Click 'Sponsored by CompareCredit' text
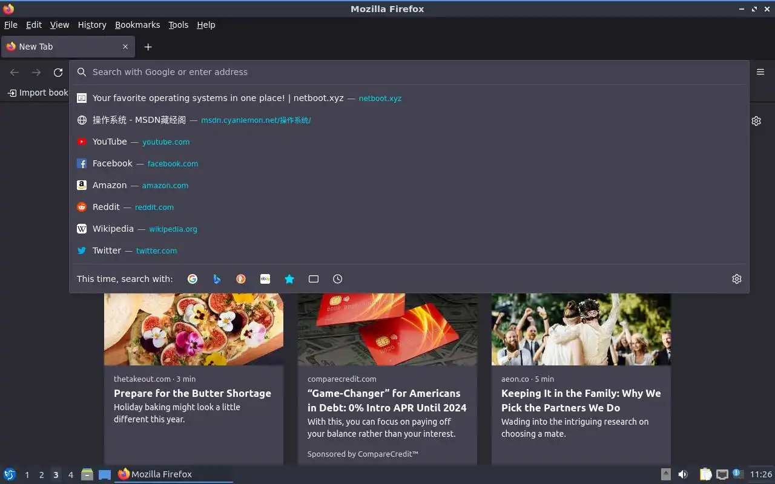 coord(363,454)
